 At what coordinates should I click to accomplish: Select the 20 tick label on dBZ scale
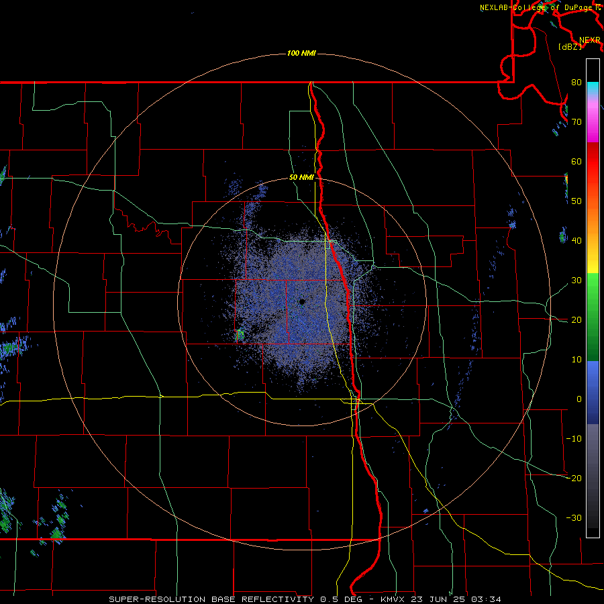(x=576, y=319)
